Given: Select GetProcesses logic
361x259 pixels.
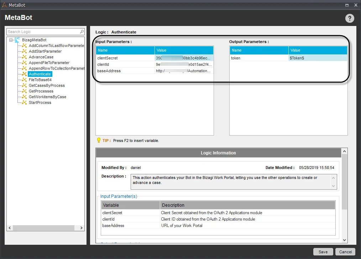Looking at the screenshot, I should [41, 91].
